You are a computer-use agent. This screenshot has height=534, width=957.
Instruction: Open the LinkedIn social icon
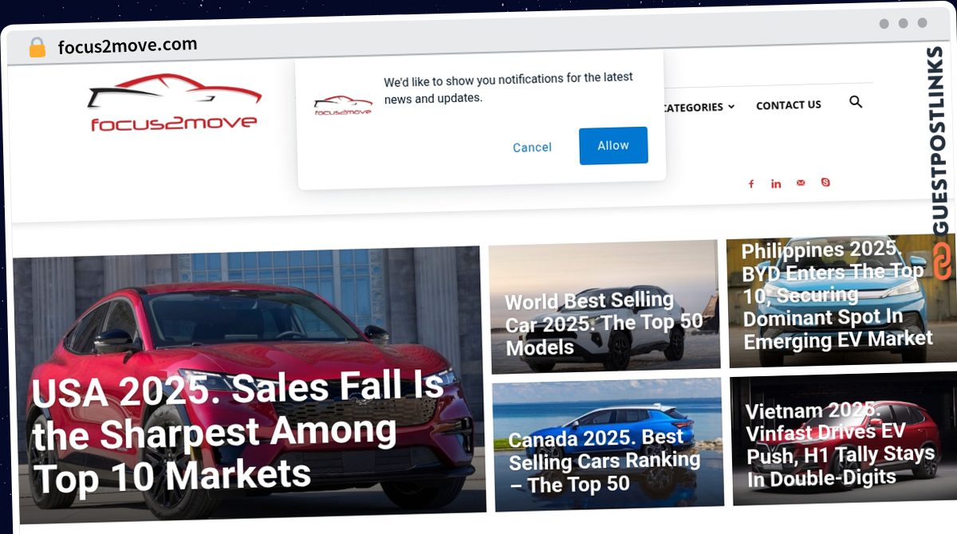[776, 183]
